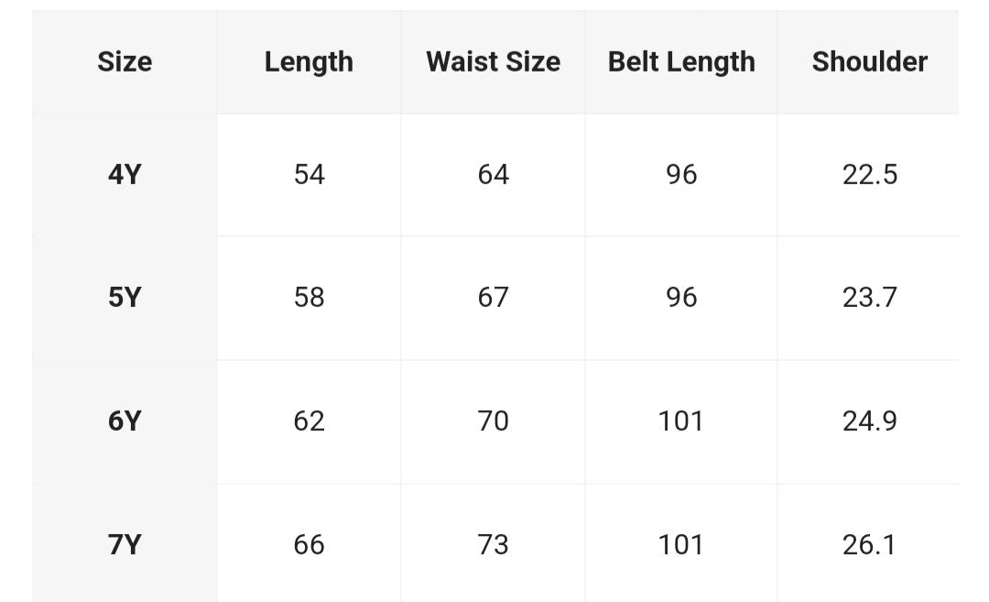The height and width of the screenshot is (602, 989).
Task: Click the 6Y belt length value 101
Action: click(681, 421)
